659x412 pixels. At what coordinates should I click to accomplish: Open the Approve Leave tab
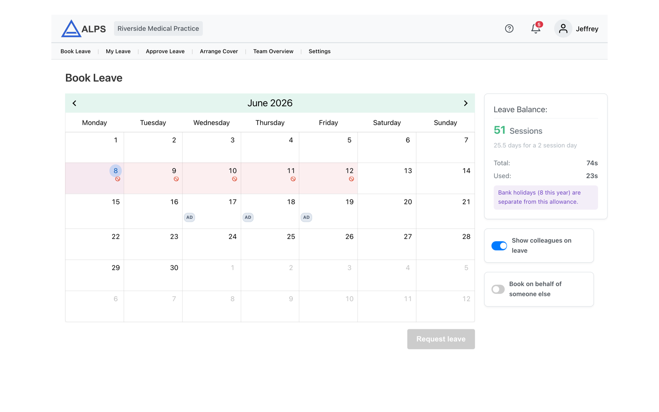pyautogui.click(x=165, y=51)
